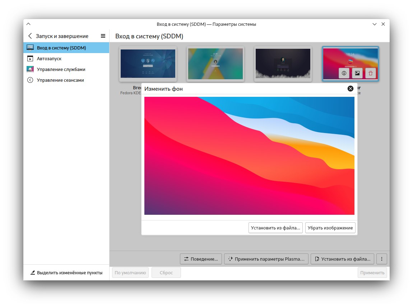413x308 pixels.
Task: Select the green and yellow theme thumbnail
Action: click(215, 64)
